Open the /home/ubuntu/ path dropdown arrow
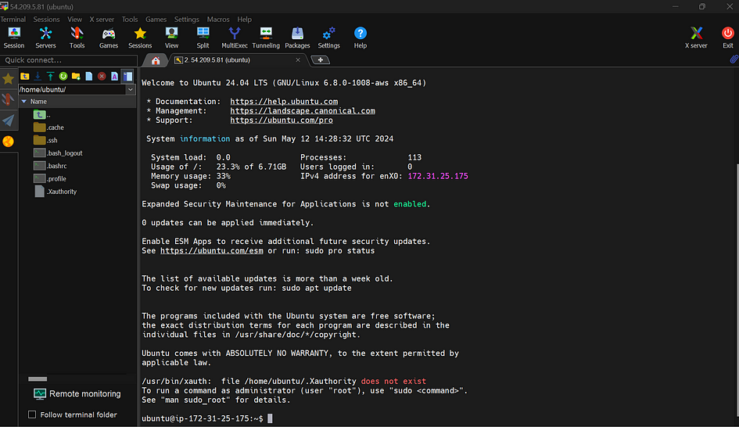 click(x=131, y=90)
